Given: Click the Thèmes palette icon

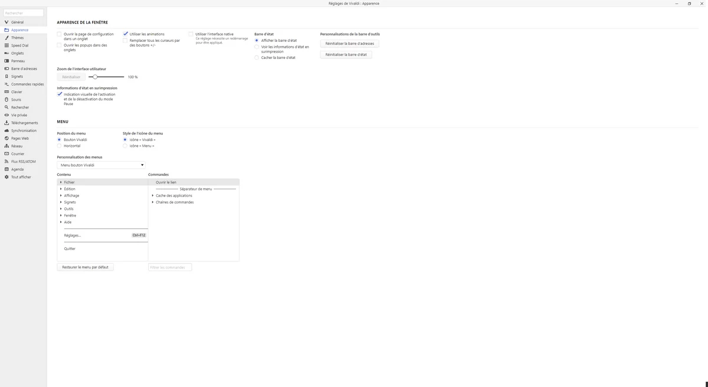Looking at the screenshot, I should point(6,38).
